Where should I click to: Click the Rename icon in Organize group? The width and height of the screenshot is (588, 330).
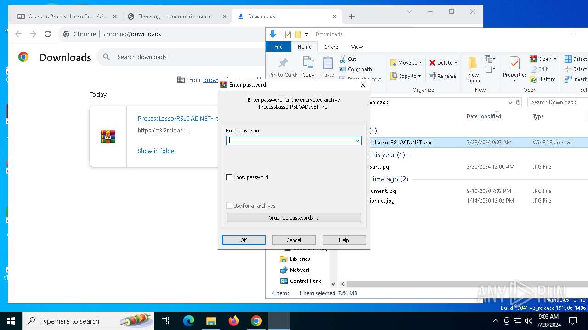pyautogui.click(x=432, y=76)
